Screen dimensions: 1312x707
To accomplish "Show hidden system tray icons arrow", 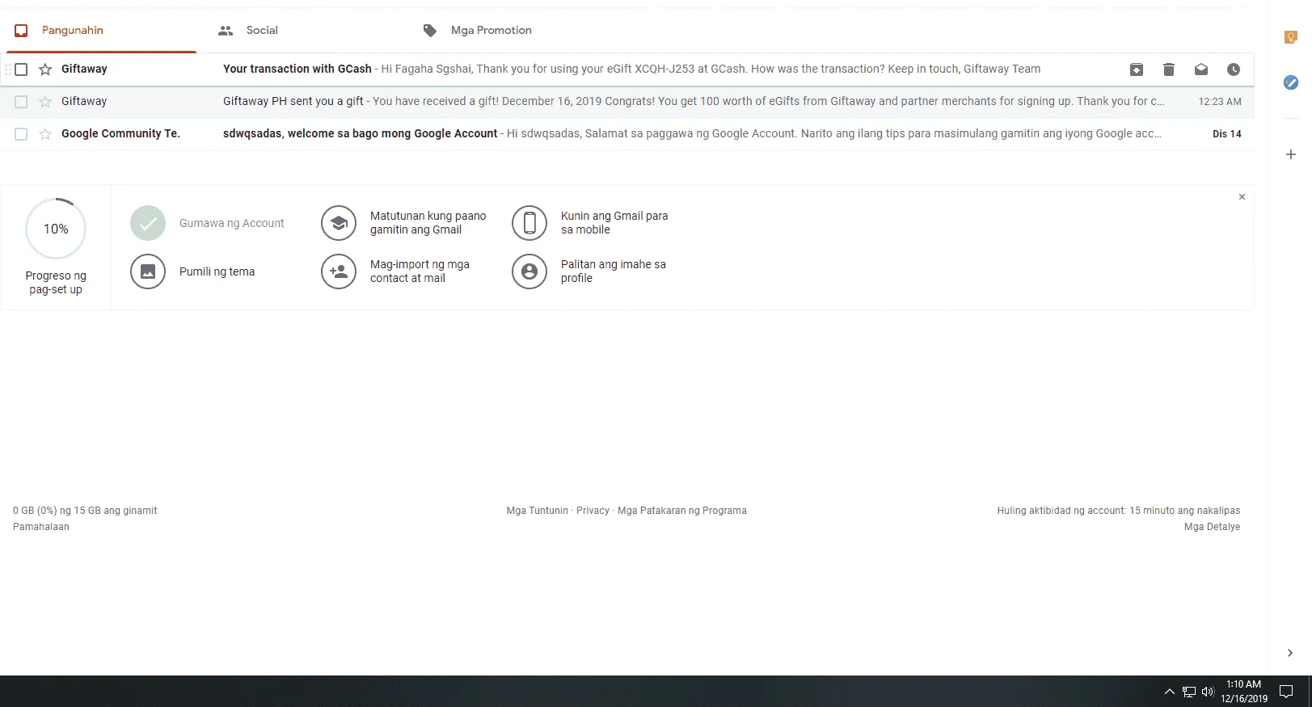I will tap(1169, 692).
